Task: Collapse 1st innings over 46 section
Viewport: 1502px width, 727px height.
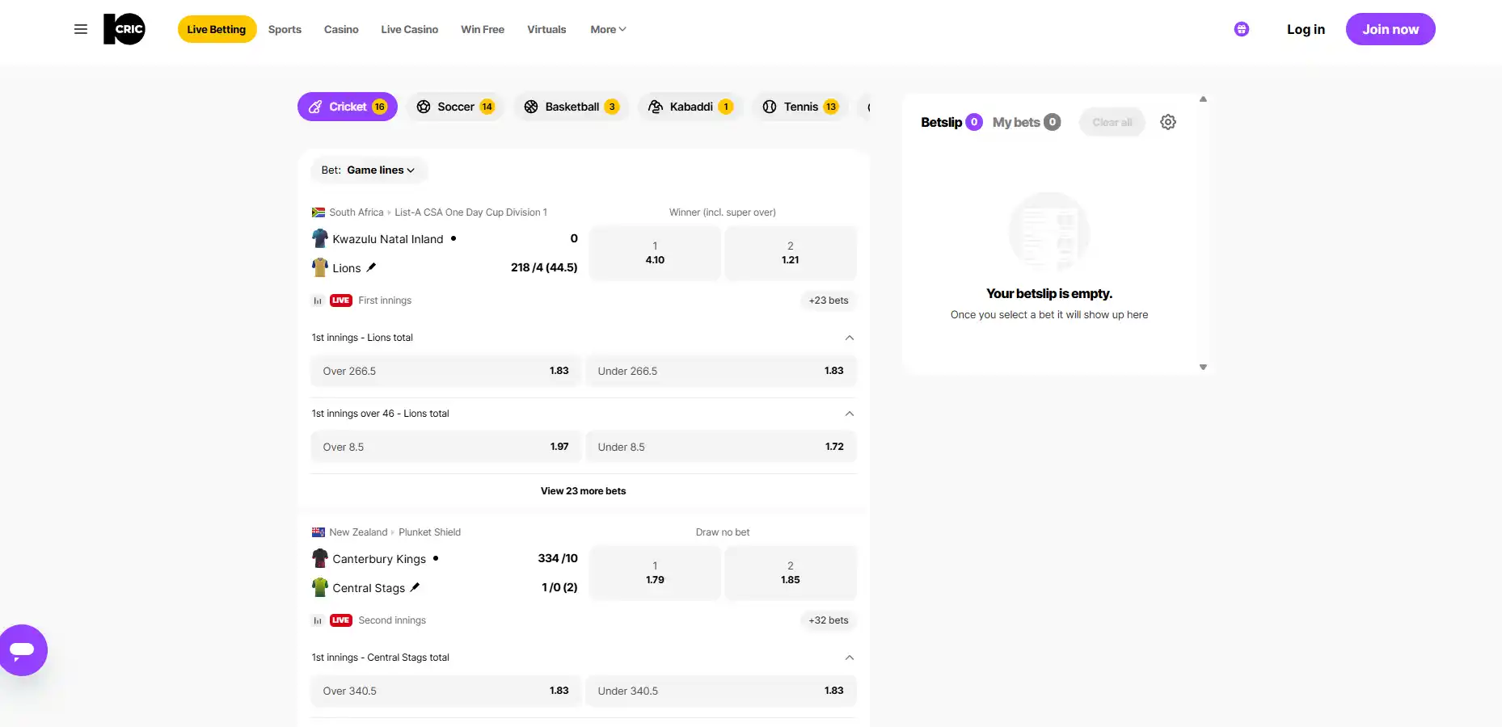Action: (x=850, y=414)
